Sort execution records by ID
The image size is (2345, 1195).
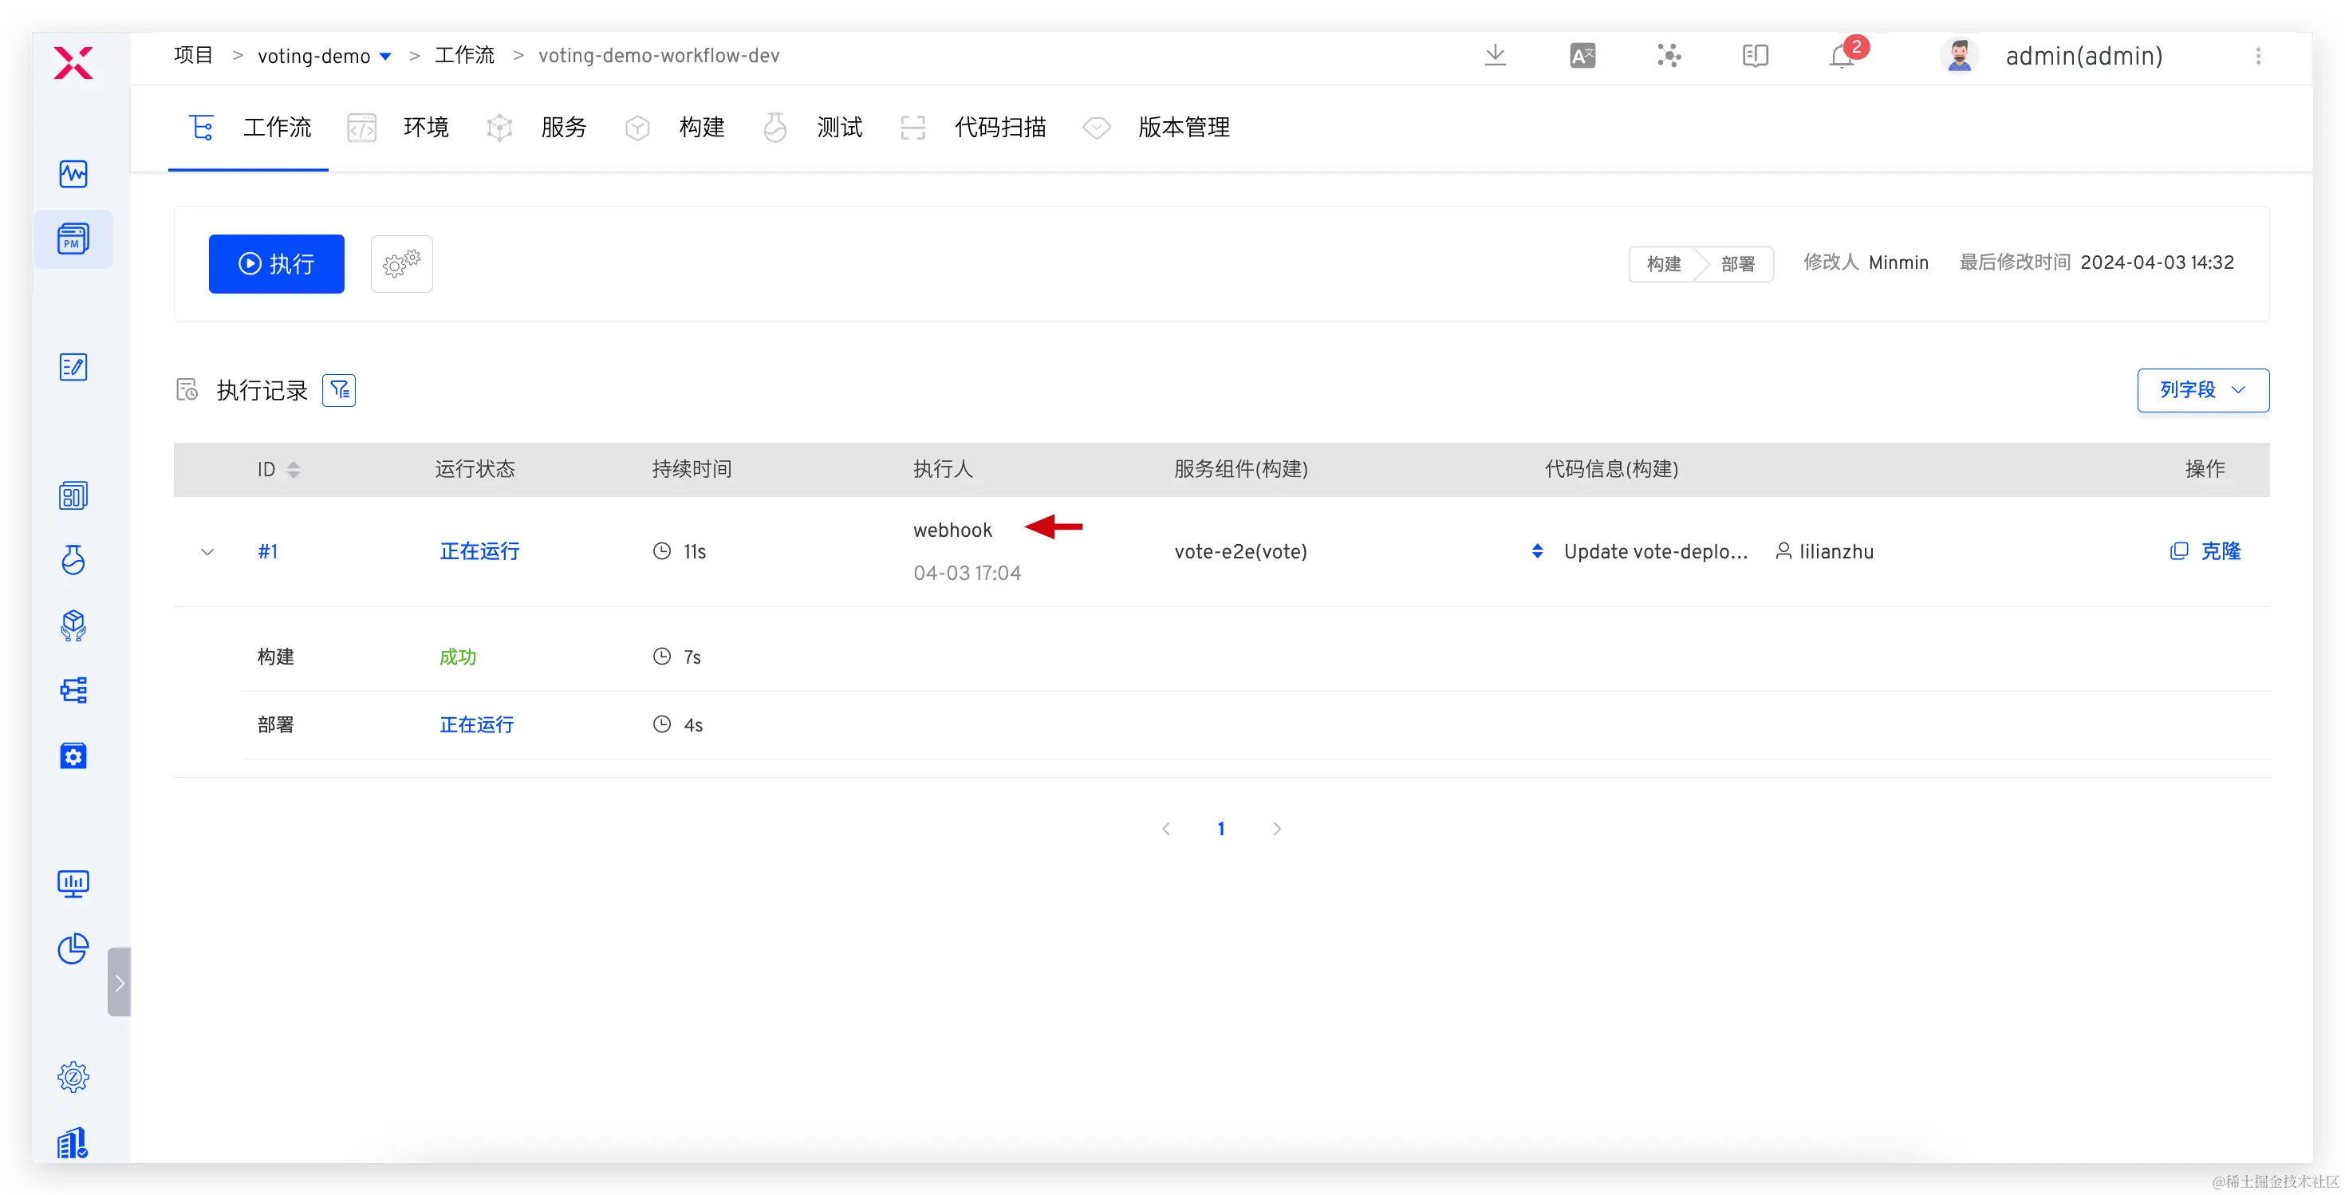pyautogui.click(x=294, y=470)
